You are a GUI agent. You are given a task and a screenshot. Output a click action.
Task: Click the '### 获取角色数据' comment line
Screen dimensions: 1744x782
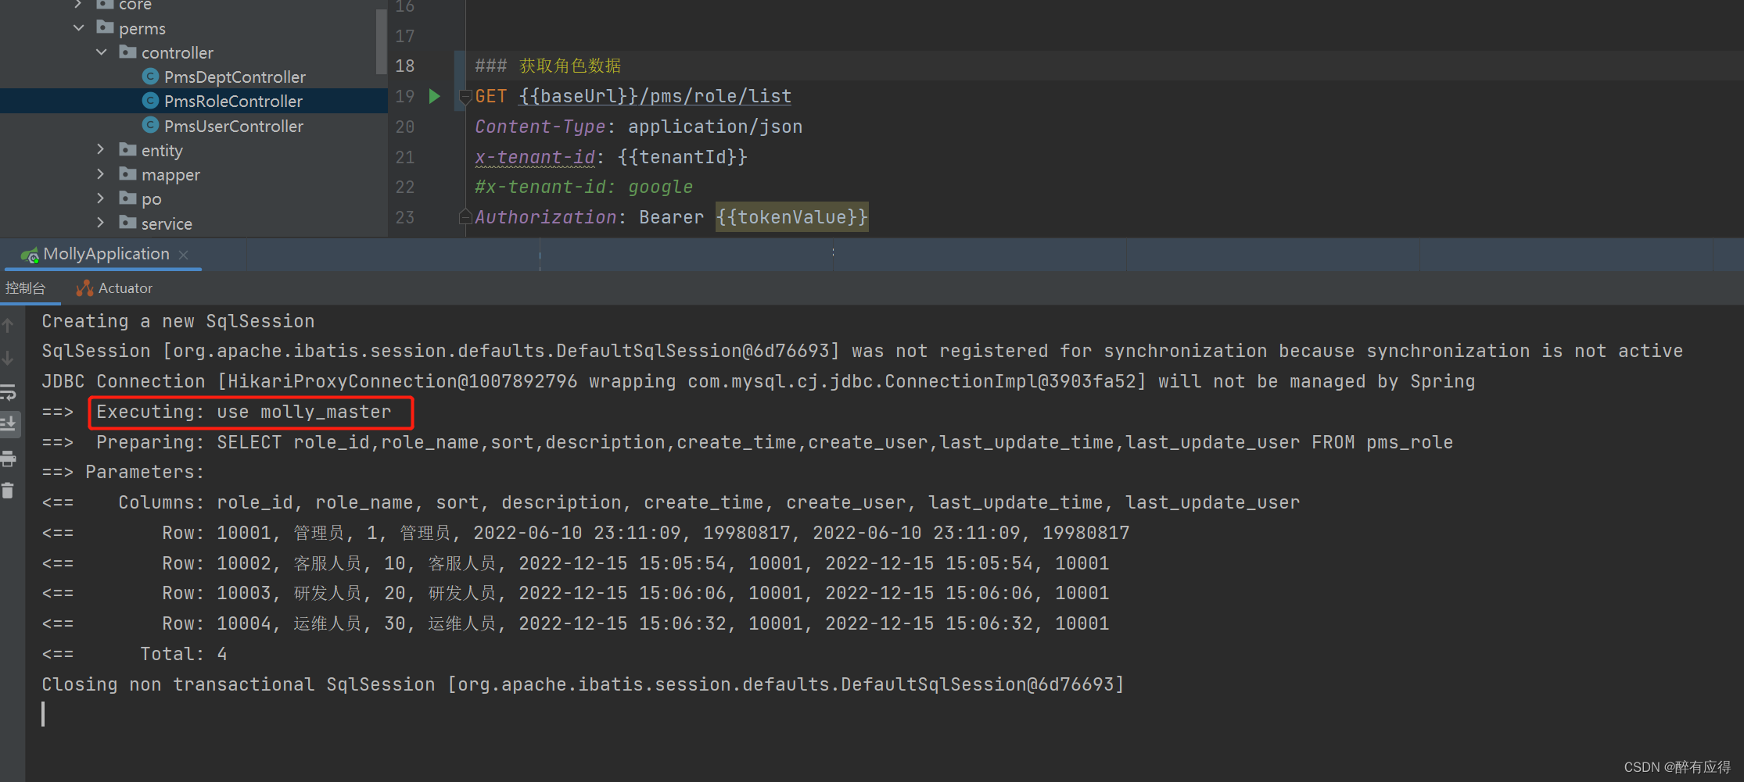pos(548,66)
